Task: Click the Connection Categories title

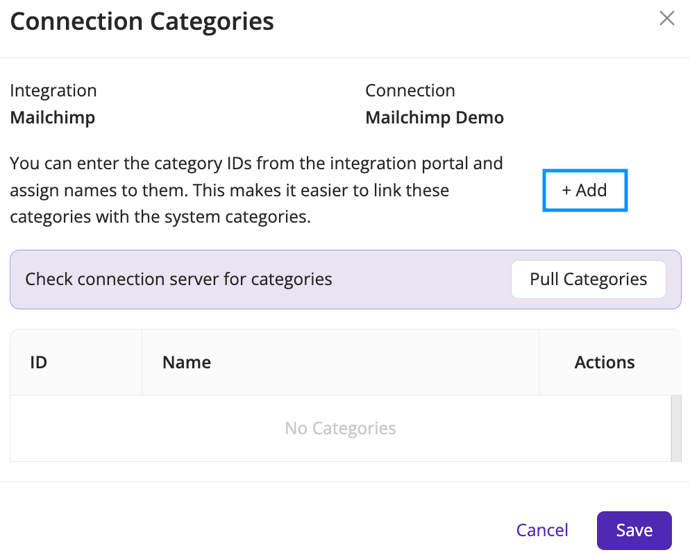Action: 142,21
